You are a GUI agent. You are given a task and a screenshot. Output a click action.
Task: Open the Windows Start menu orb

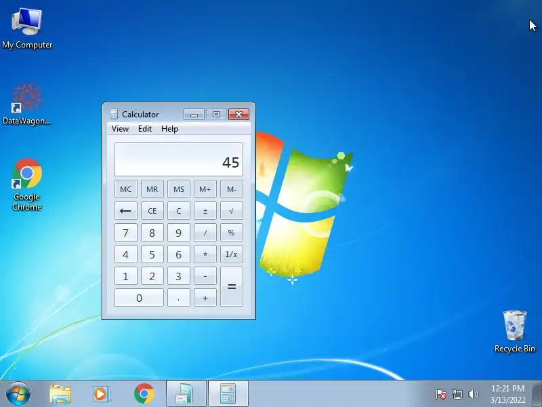[18, 394]
